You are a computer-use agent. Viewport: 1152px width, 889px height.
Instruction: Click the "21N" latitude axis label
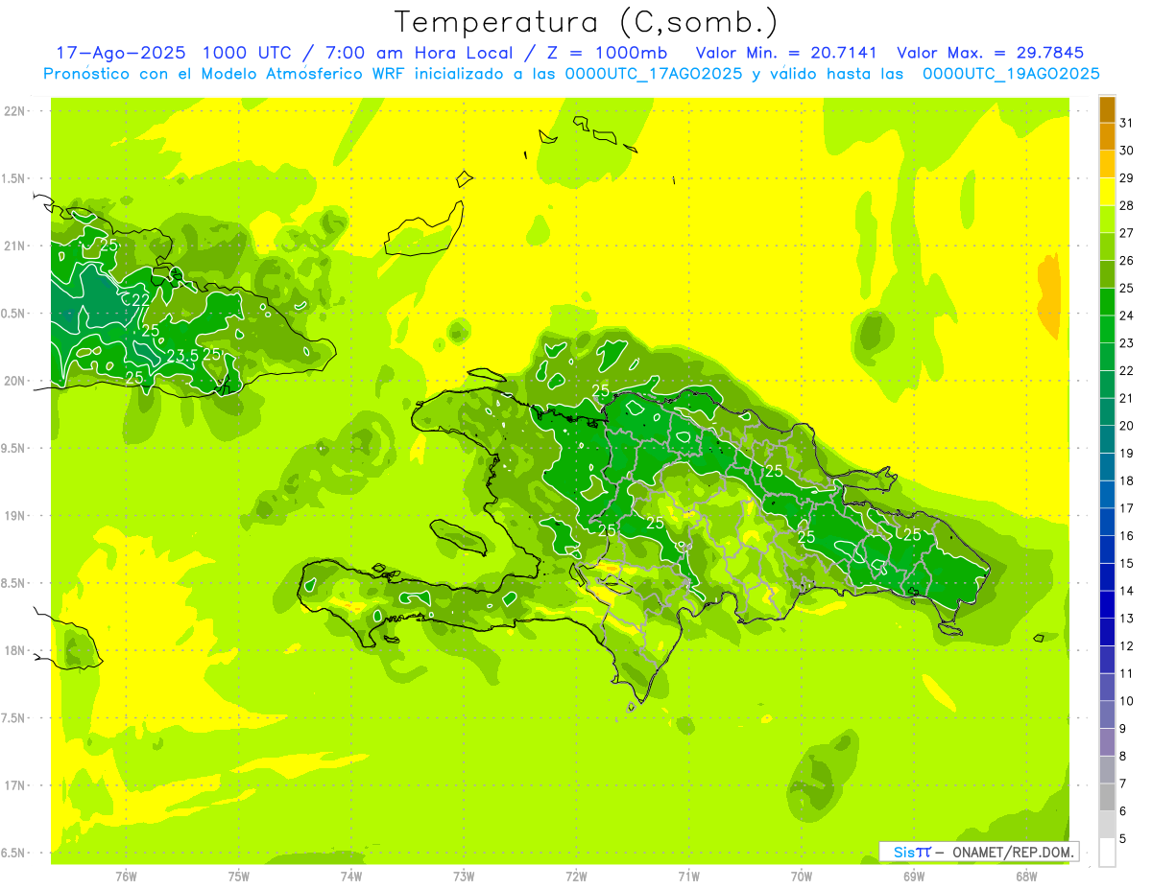click(14, 246)
